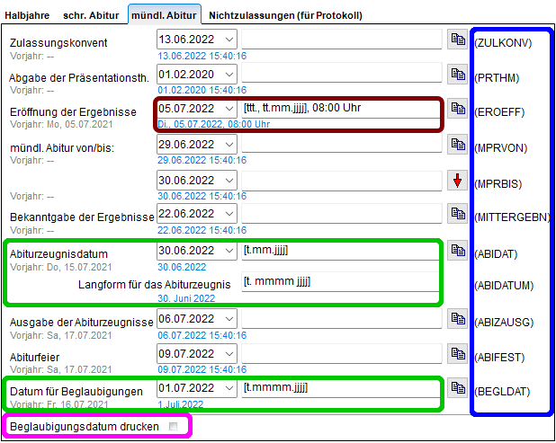Click copy icon for MITTERGEBN row
Image resolution: width=556 pixels, height=443 pixels.
click(x=457, y=214)
